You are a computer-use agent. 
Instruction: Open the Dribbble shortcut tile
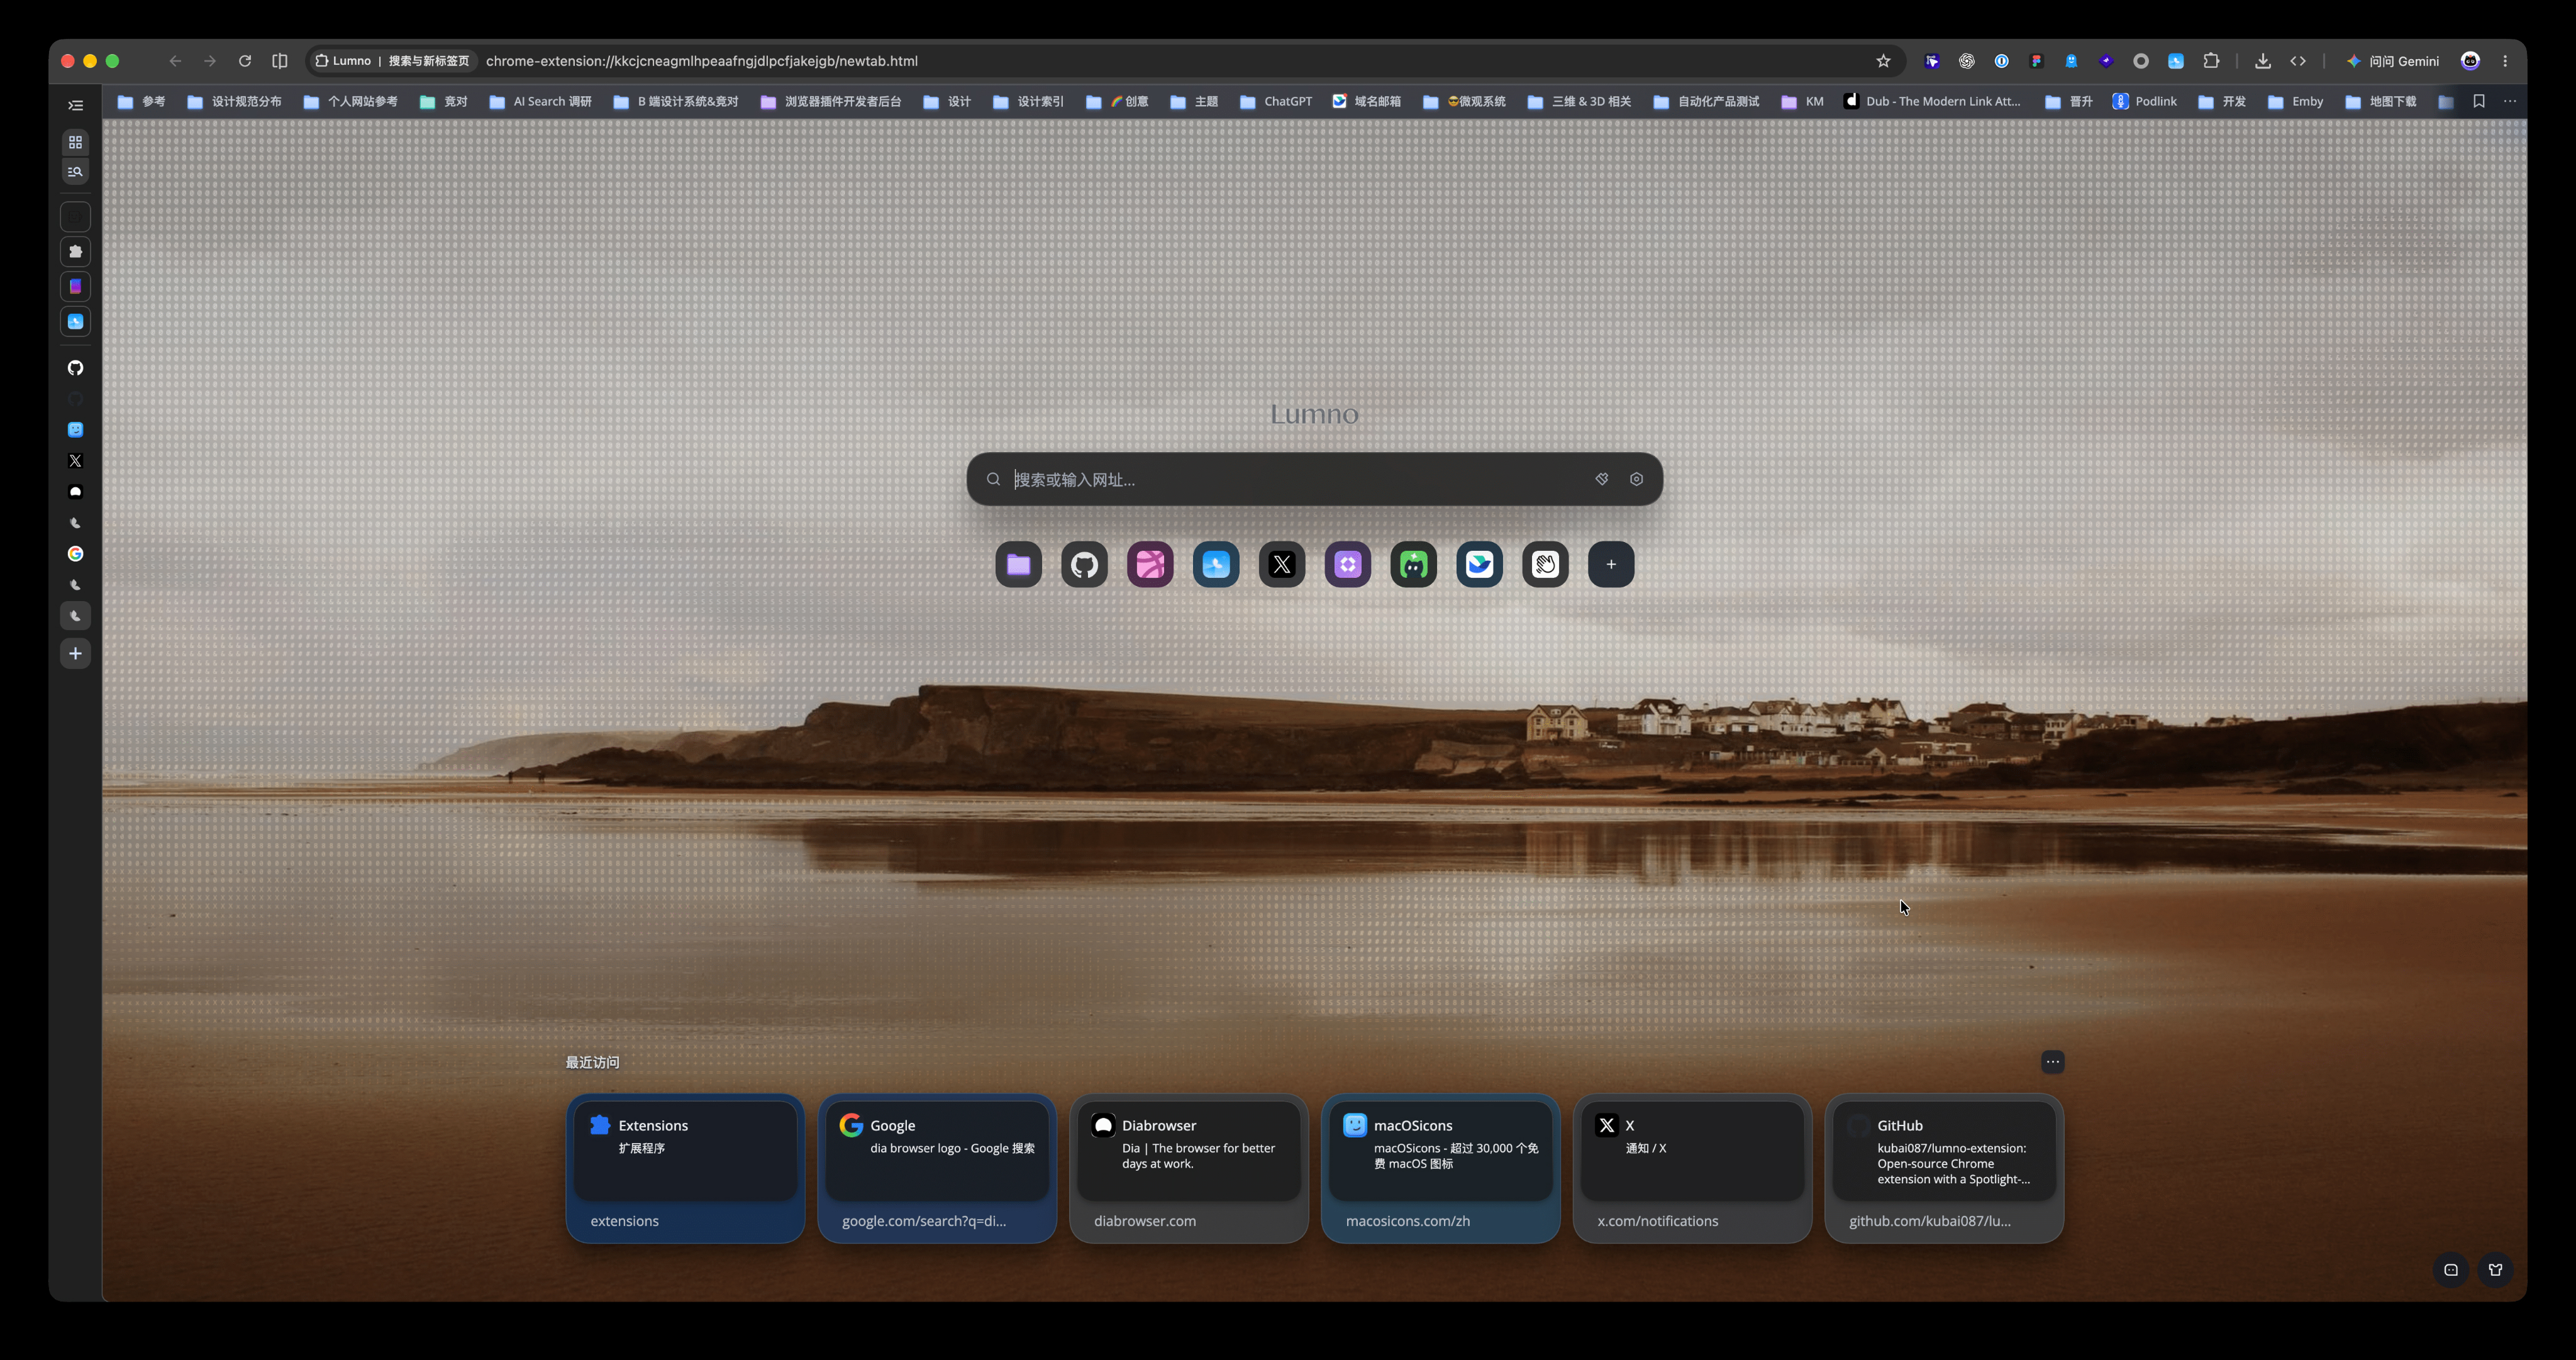1150,565
